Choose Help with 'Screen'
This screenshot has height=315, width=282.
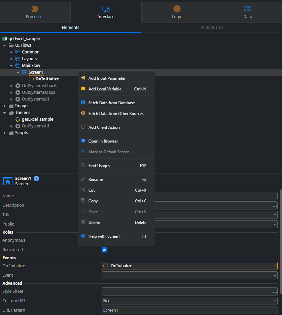point(116,236)
